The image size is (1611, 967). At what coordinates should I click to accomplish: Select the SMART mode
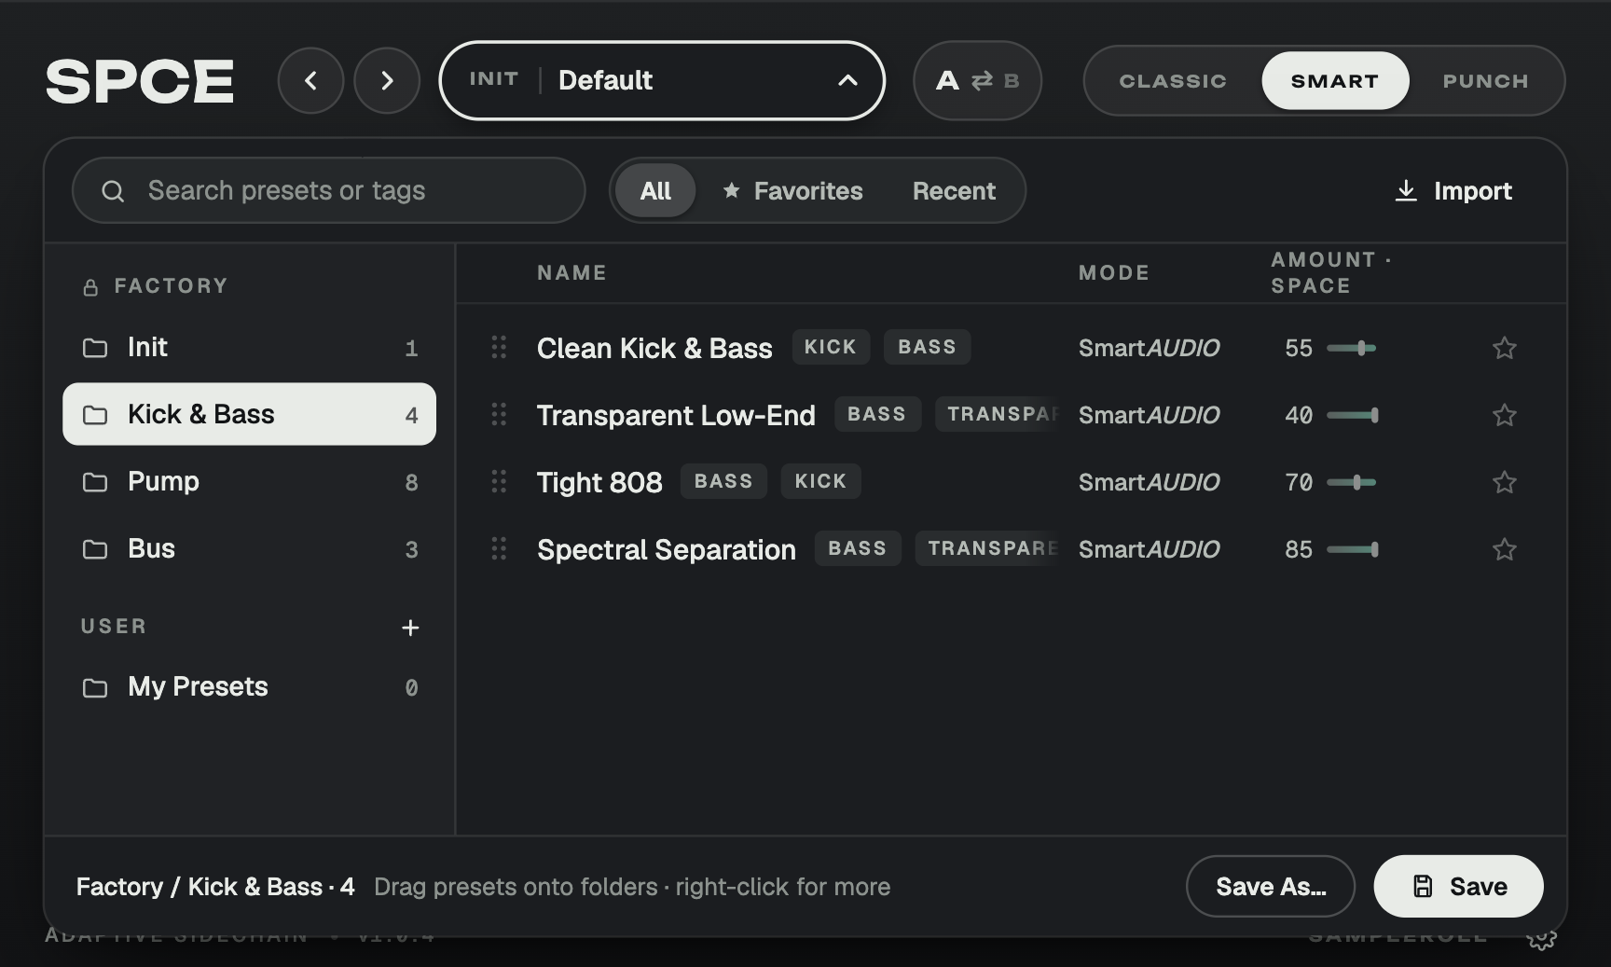1335,81
